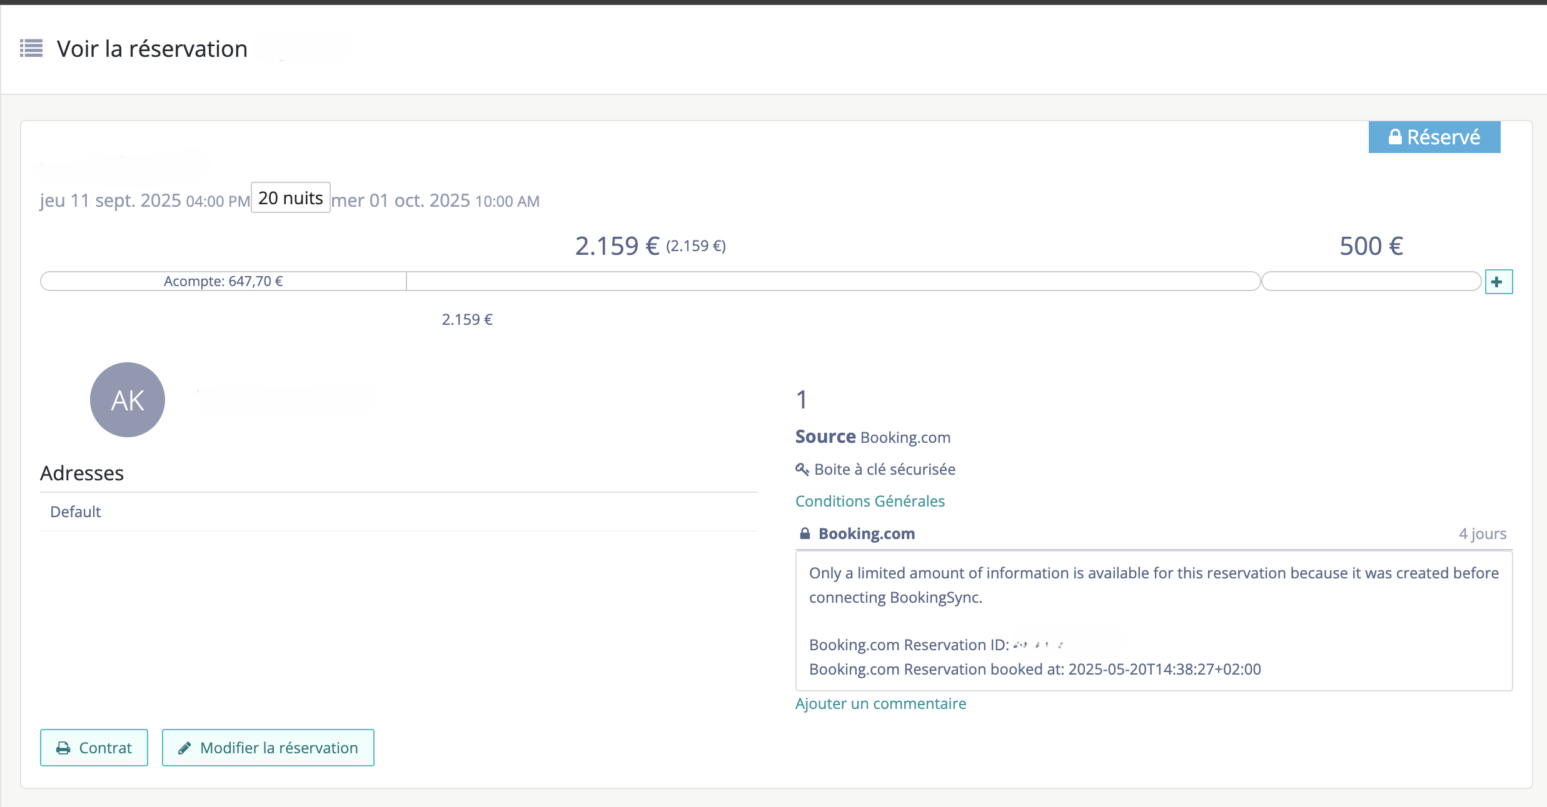Viewport: 1547px width, 807px height.
Task: Open the "Conditions Générales" link
Action: coord(870,500)
